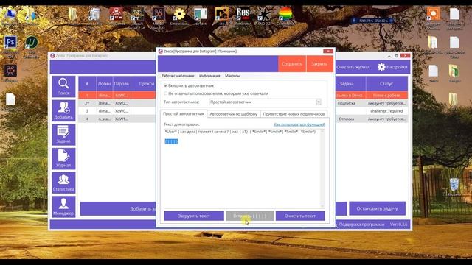Open Поиск in the Zneta sidebar

63,87
